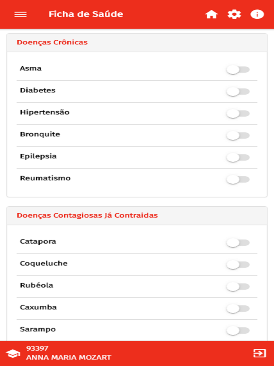
Task: Show information via the info icon
Action: 257,14
